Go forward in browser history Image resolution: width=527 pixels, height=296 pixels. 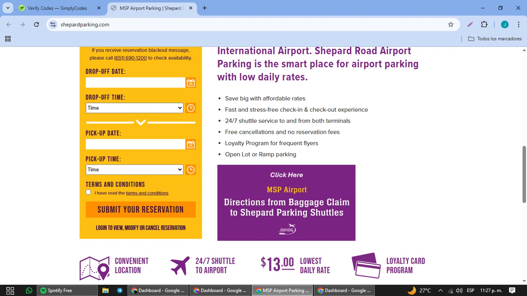pos(22,25)
